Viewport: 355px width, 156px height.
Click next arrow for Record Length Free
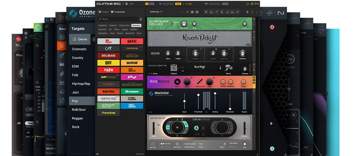point(205,144)
